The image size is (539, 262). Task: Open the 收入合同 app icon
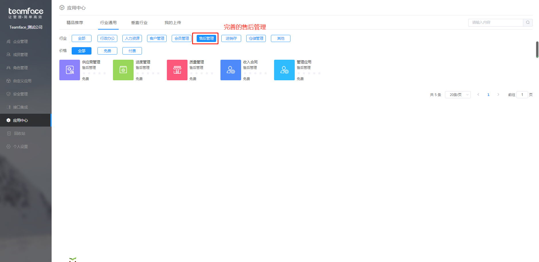point(231,70)
